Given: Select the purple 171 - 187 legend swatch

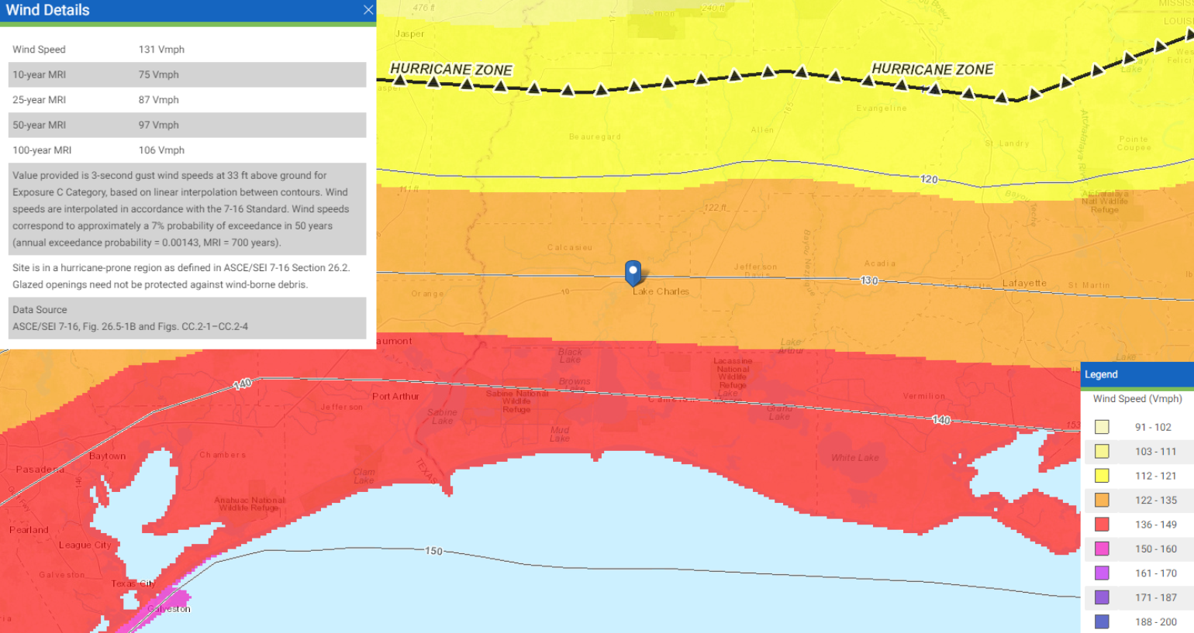Looking at the screenshot, I should point(1102,597).
